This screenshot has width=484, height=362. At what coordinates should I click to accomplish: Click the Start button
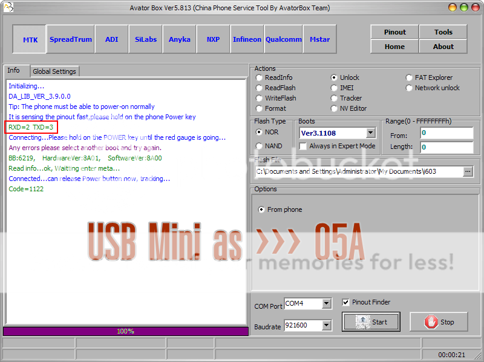click(371, 322)
